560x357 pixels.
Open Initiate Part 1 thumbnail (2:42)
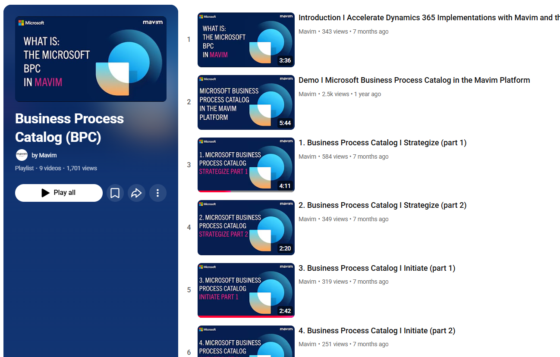point(246,290)
